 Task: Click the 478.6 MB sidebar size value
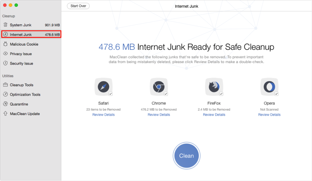point(52,35)
